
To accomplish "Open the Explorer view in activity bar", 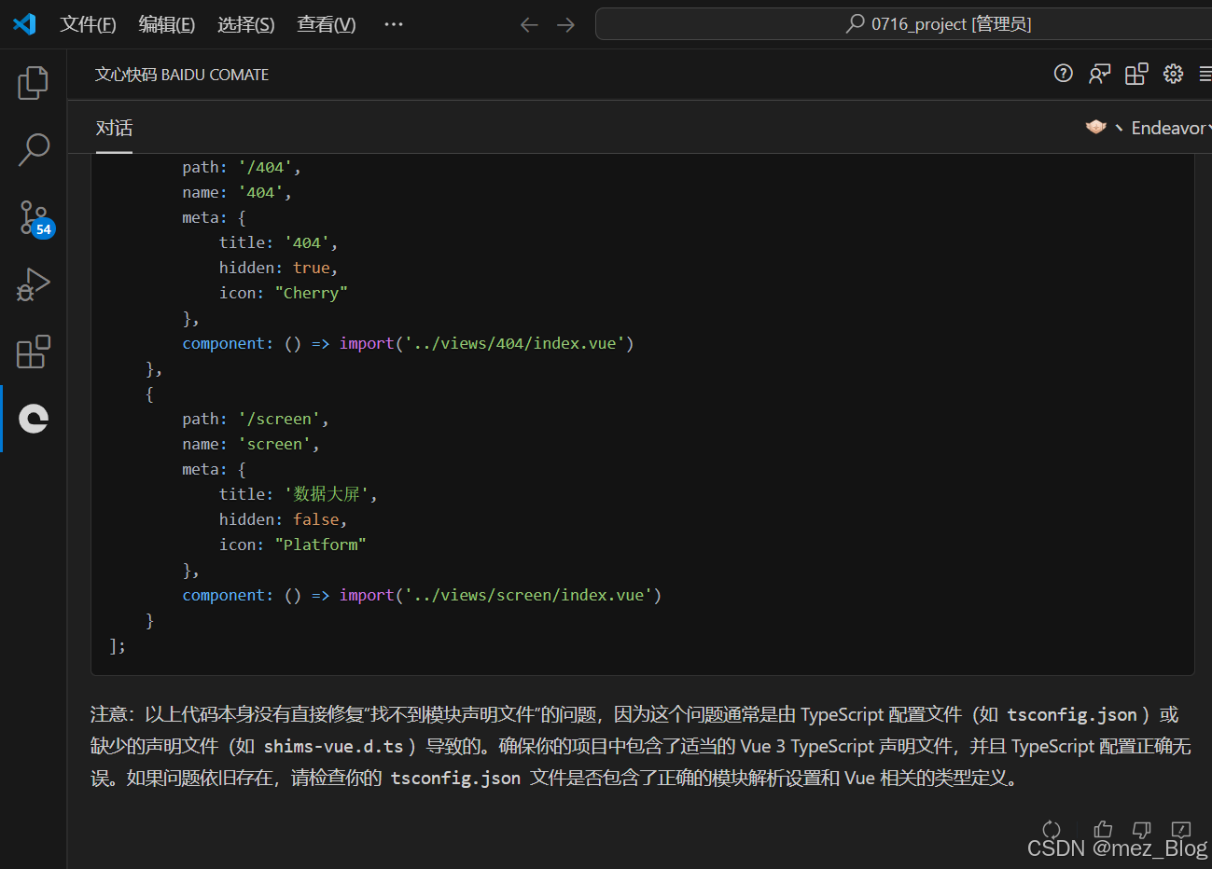I will point(34,83).
